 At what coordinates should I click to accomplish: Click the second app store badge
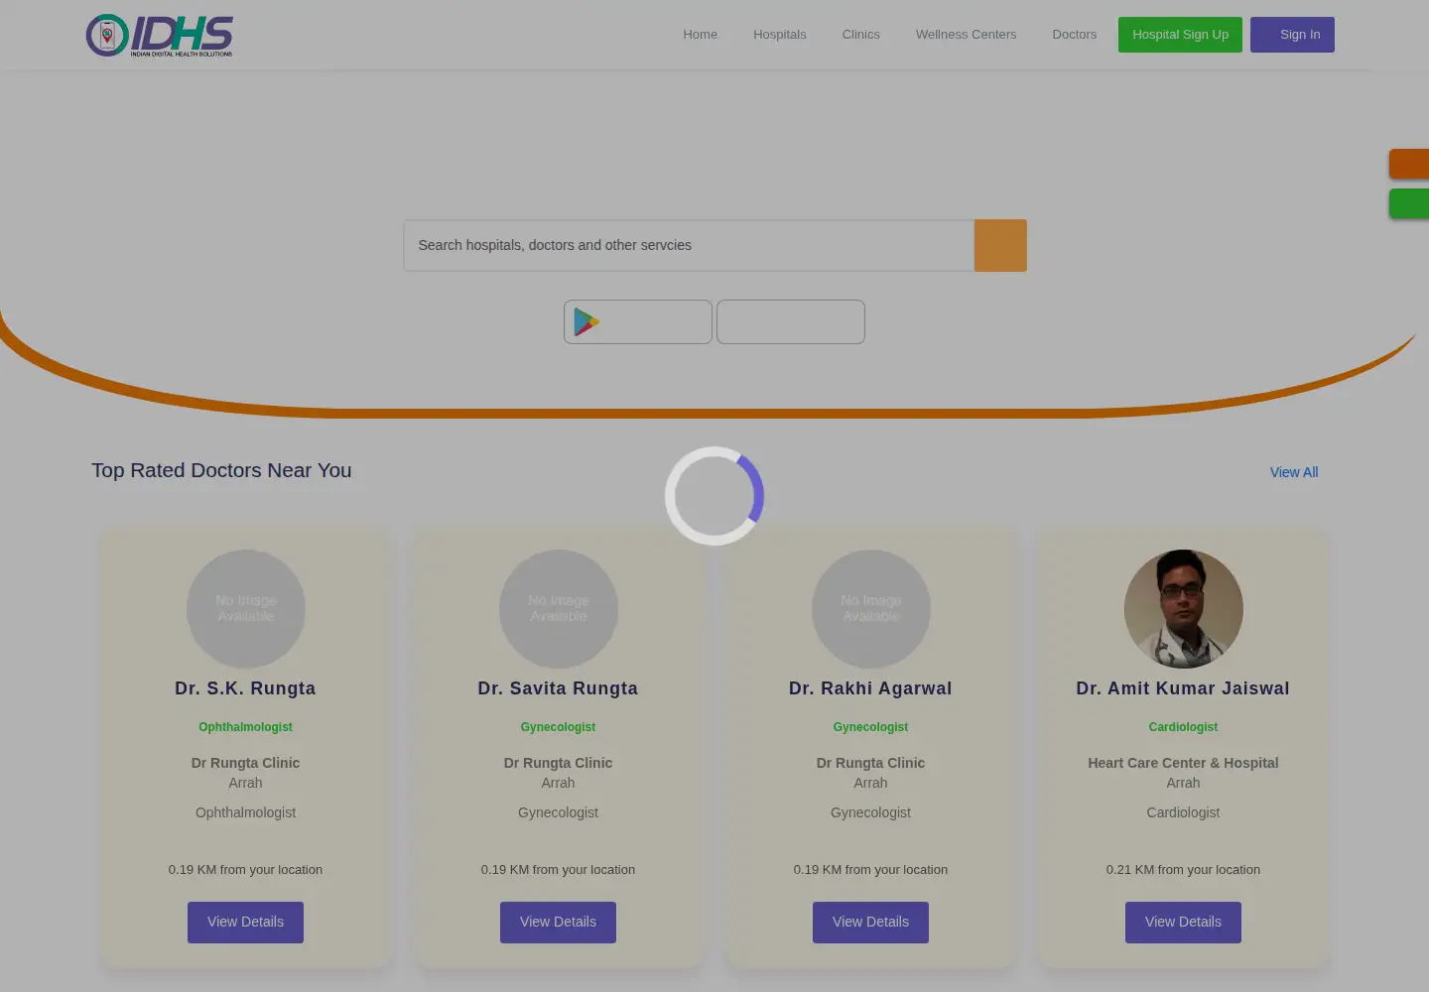[791, 321]
